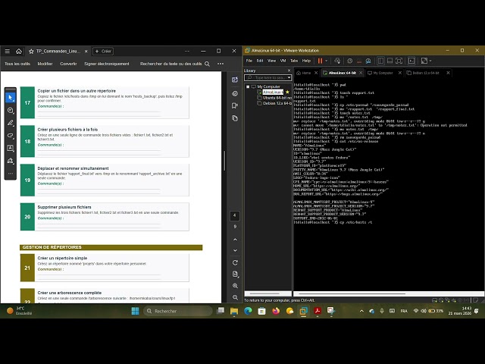Zoom in on the PDF document
Screen dimensions: 485x364
pos(235,286)
